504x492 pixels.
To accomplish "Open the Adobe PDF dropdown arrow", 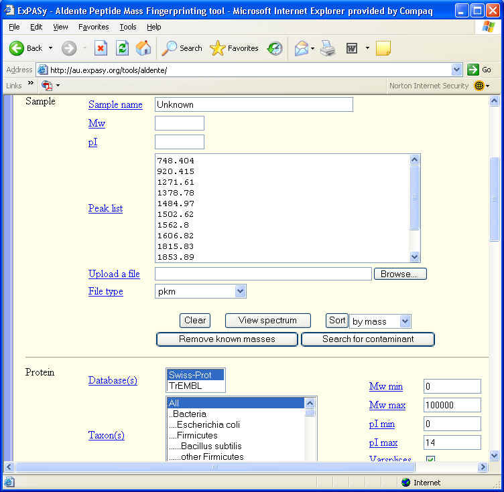I will click(58, 86).
